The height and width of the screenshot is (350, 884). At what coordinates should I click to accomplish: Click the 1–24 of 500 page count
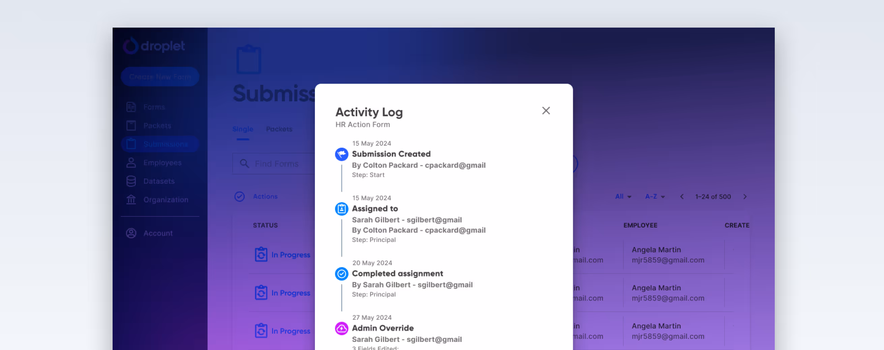pyautogui.click(x=713, y=197)
